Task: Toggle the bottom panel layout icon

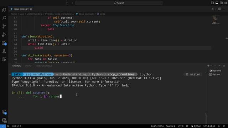Action: pos(217,3)
